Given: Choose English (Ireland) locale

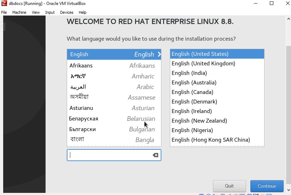Looking at the screenshot, I should (x=217, y=111).
